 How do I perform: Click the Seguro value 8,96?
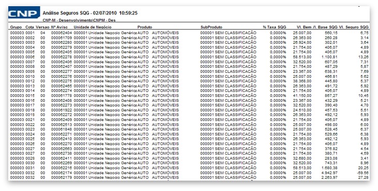[364, 163]
